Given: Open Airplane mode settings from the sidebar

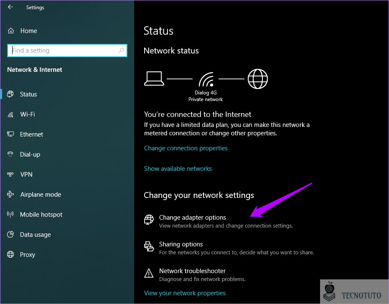Looking at the screenshot, I should pyautogui.click(x=10, y=194).
